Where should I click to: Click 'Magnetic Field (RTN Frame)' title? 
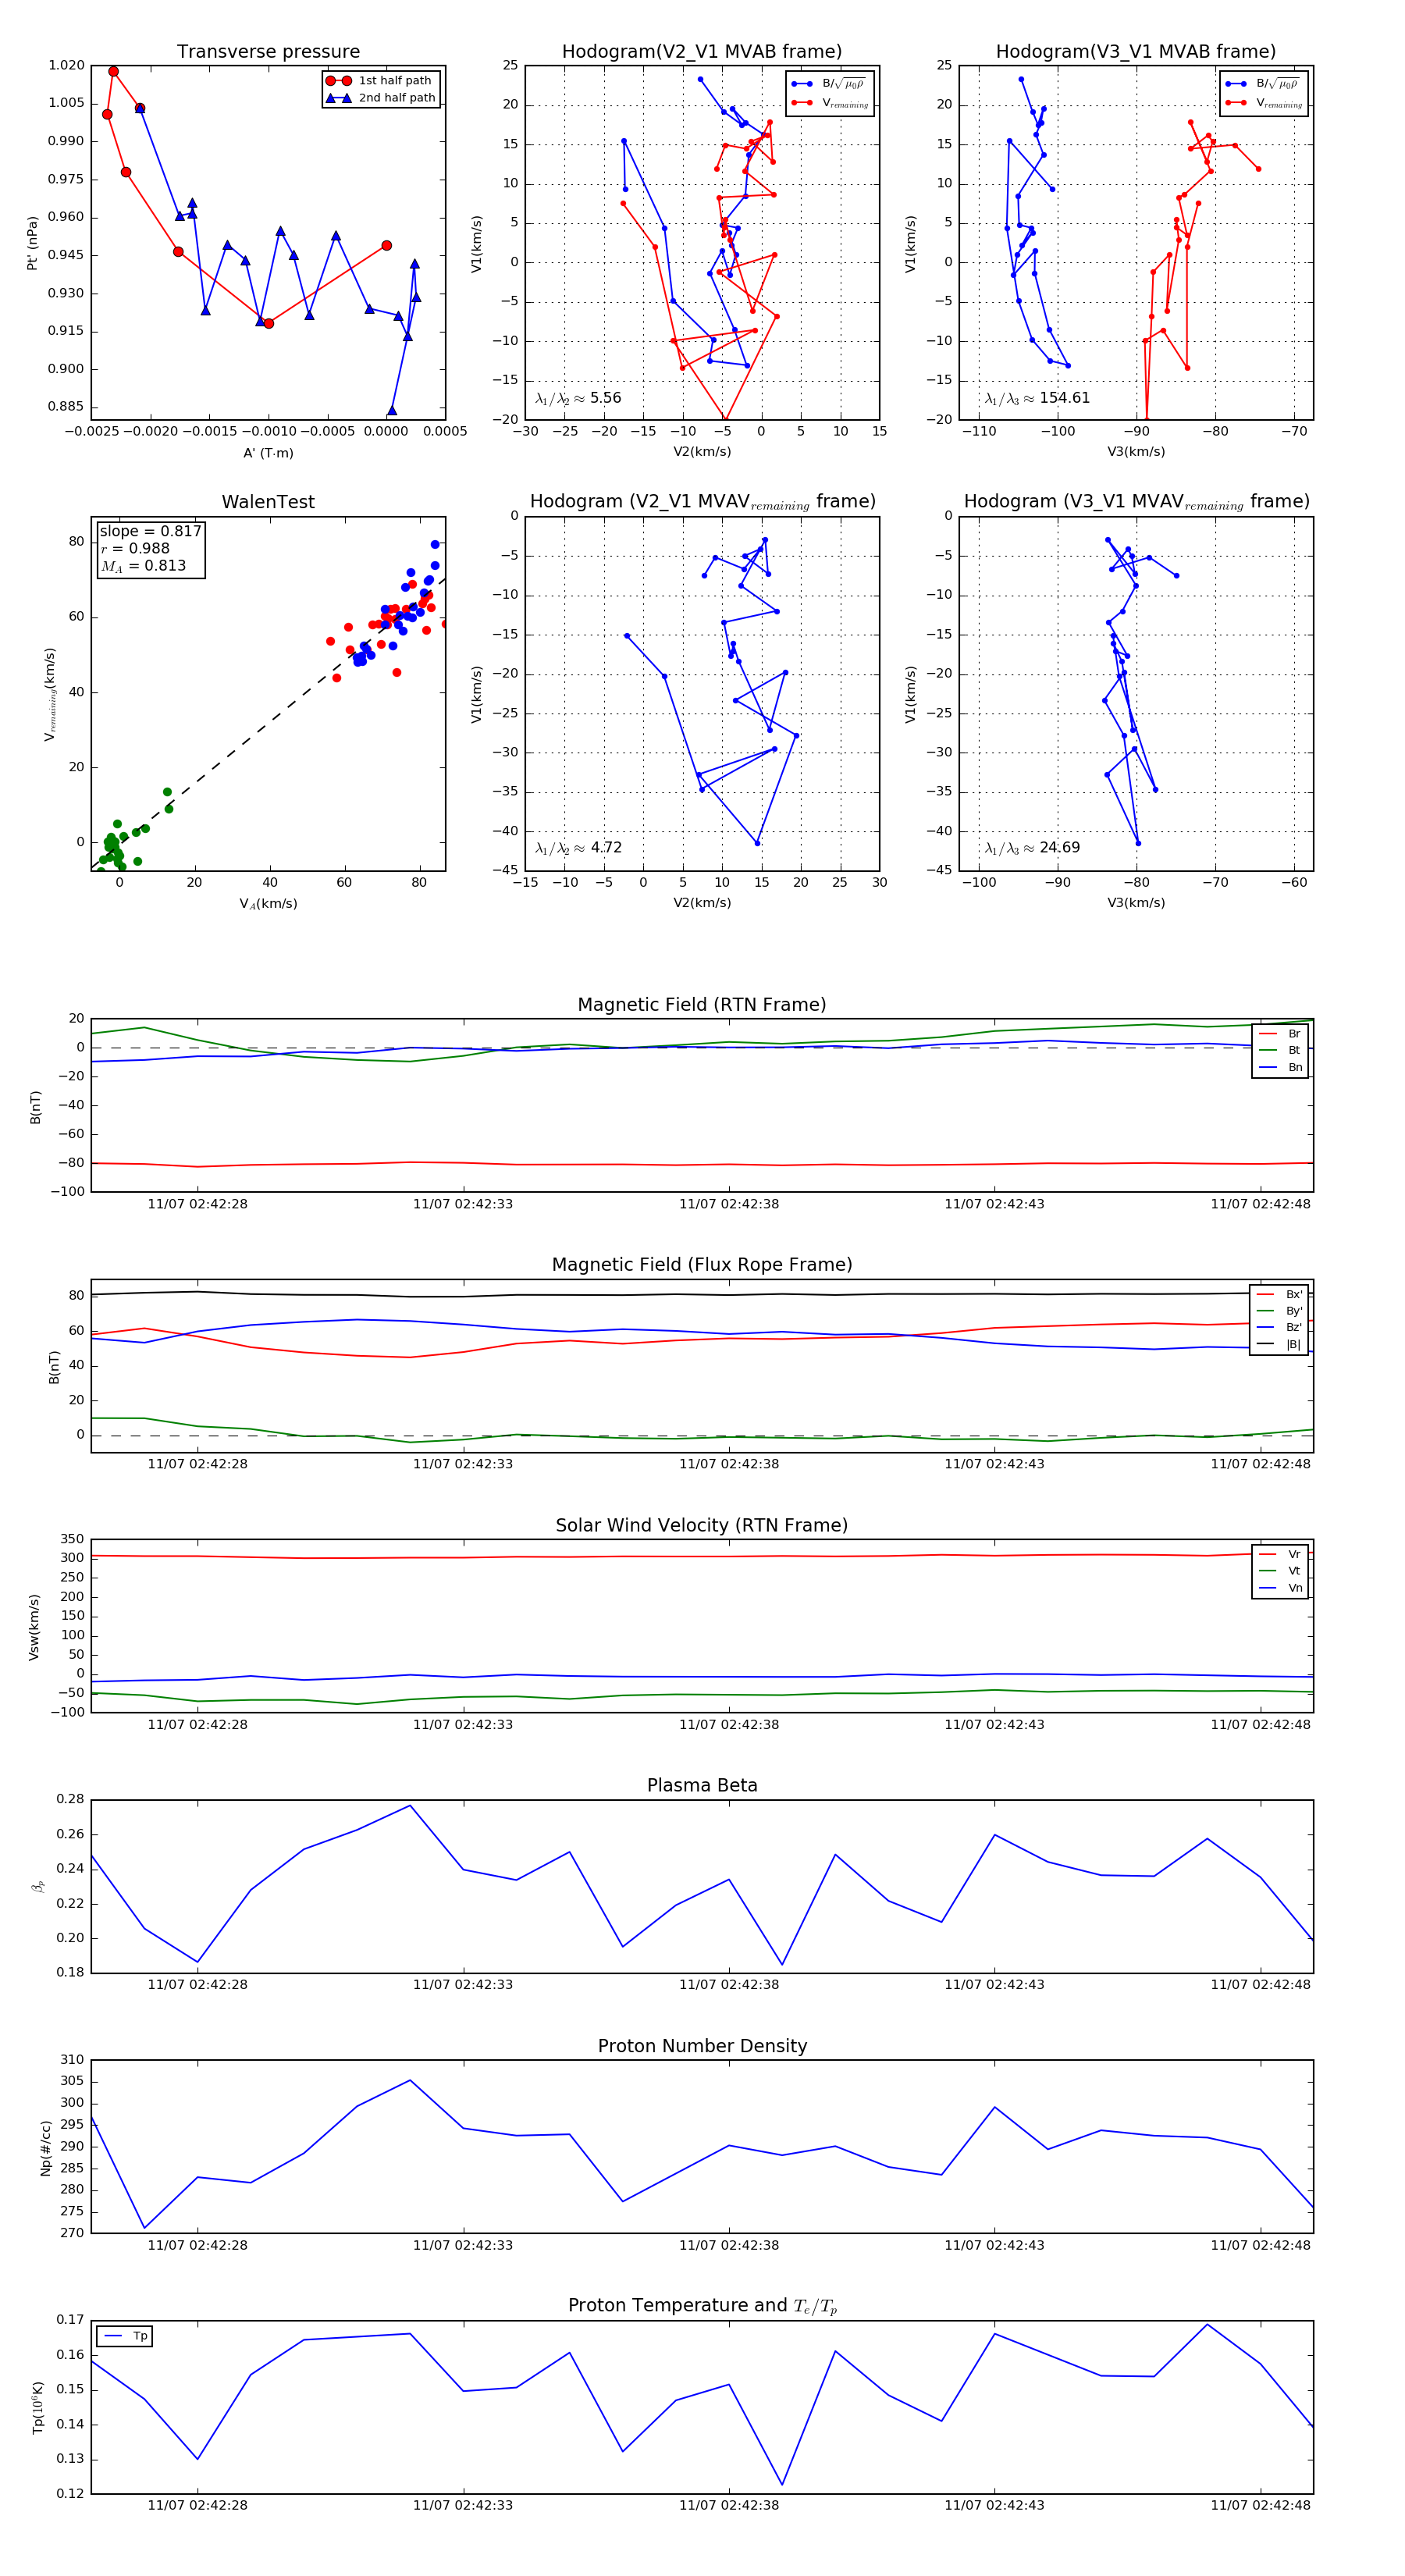[x=702, y=1005]
